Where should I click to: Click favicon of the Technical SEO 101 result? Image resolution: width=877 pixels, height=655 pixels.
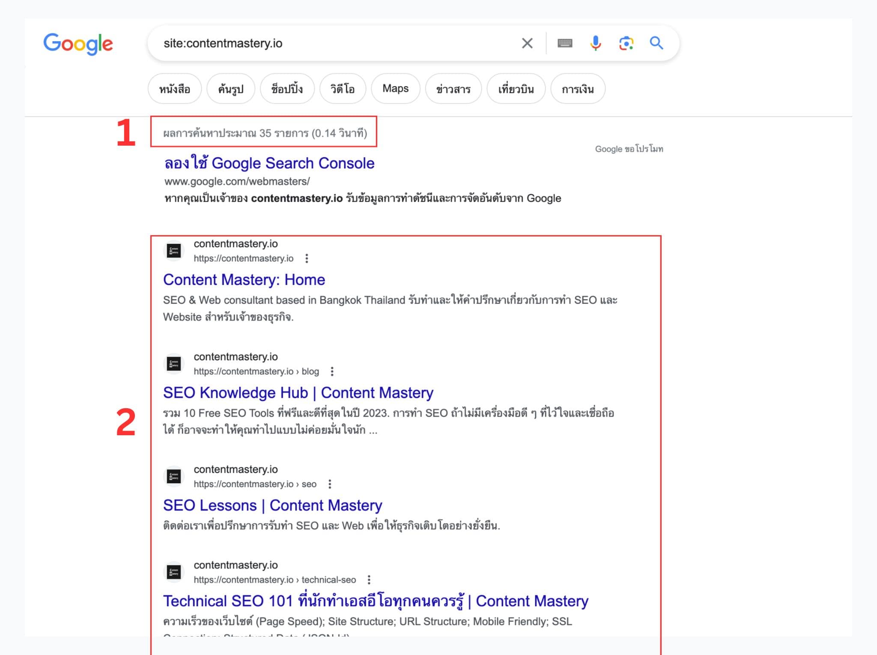(174, 572)
